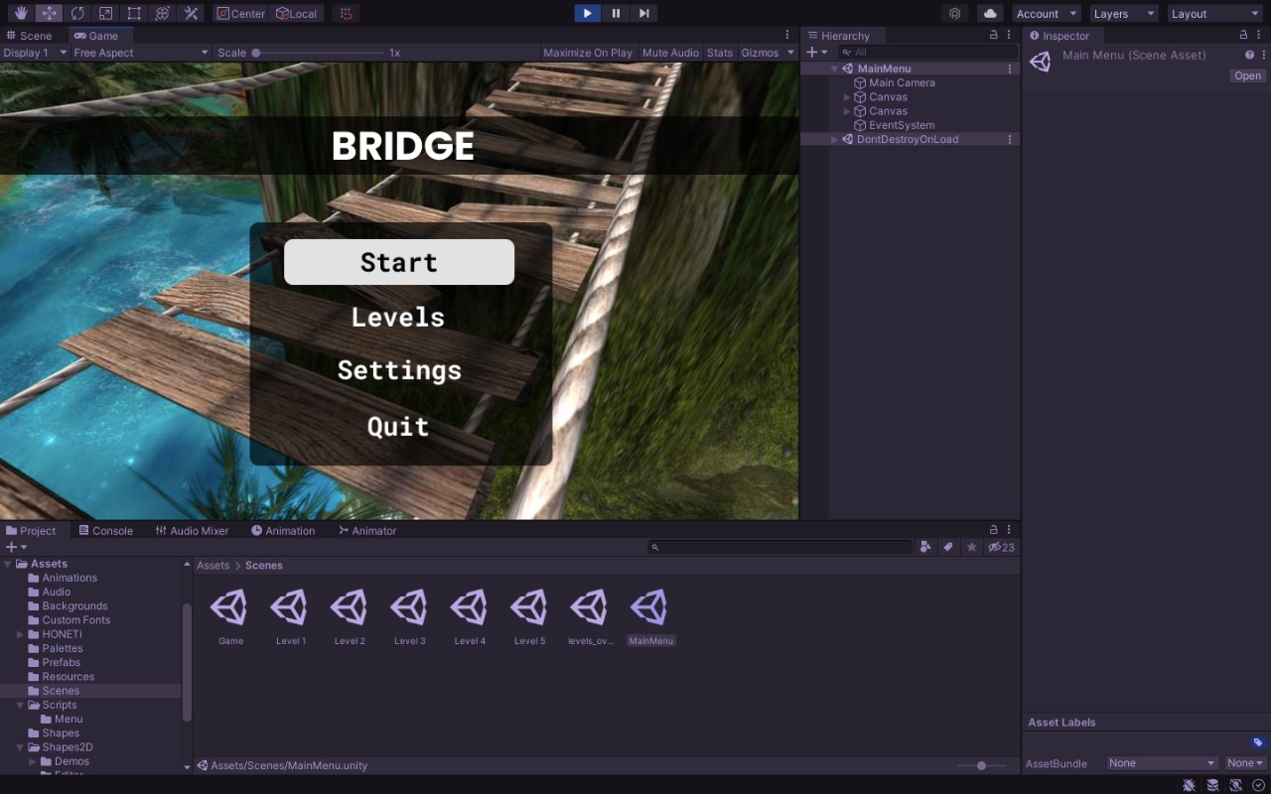1271x794 pixels.
Task: Select the Rotate tool
Action: pyautogui.click(x=77, y=13)
